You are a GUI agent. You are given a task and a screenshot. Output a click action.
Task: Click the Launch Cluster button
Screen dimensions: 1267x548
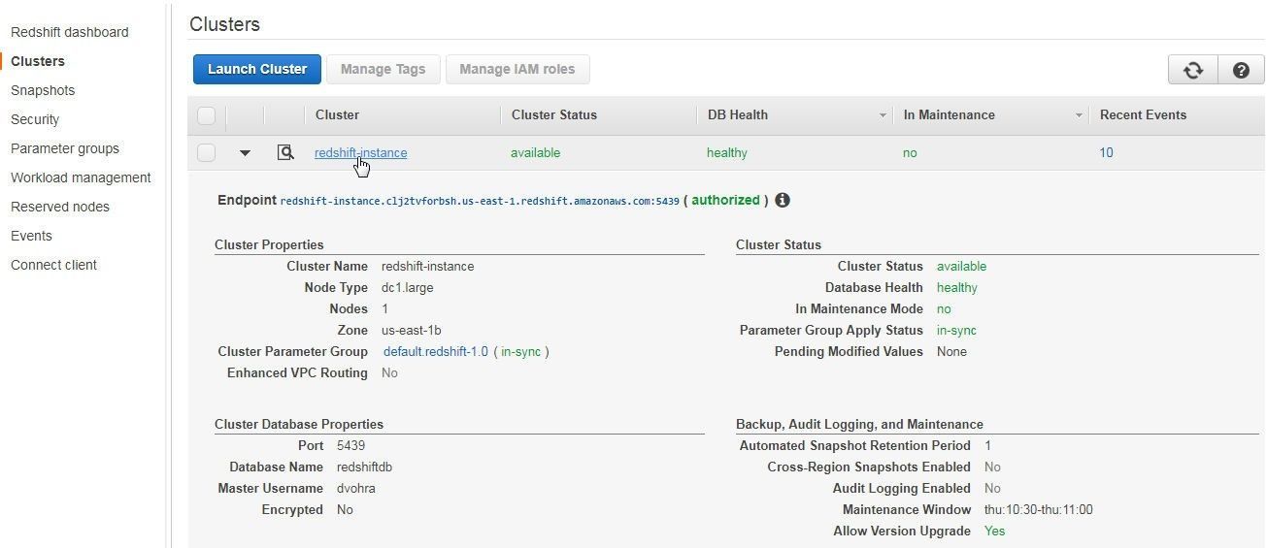click(x=257, y=69)
